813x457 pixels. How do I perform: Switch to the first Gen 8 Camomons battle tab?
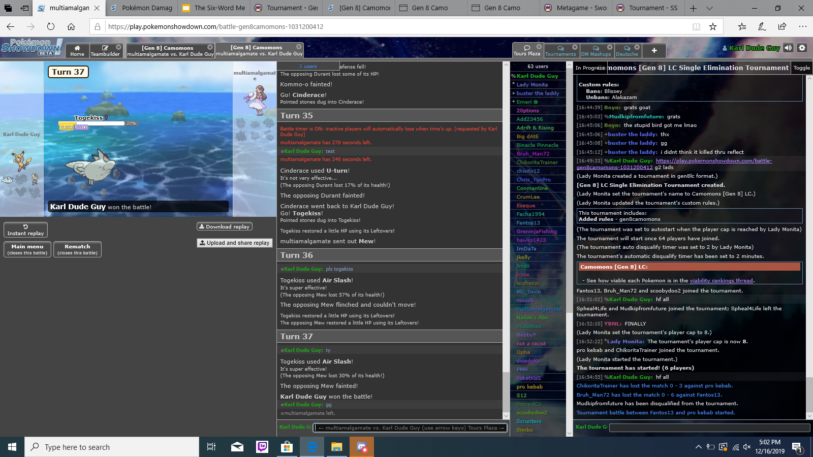point(170,50)
